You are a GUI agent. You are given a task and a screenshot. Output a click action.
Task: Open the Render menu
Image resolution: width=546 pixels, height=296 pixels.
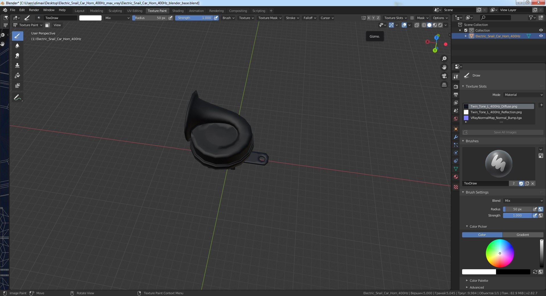[x=34, y=10]
